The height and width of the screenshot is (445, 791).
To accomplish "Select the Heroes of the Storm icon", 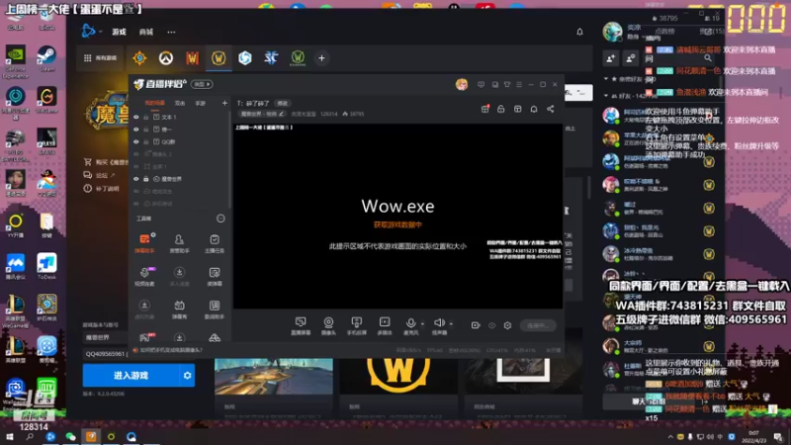I will click(x=244, y=58).
